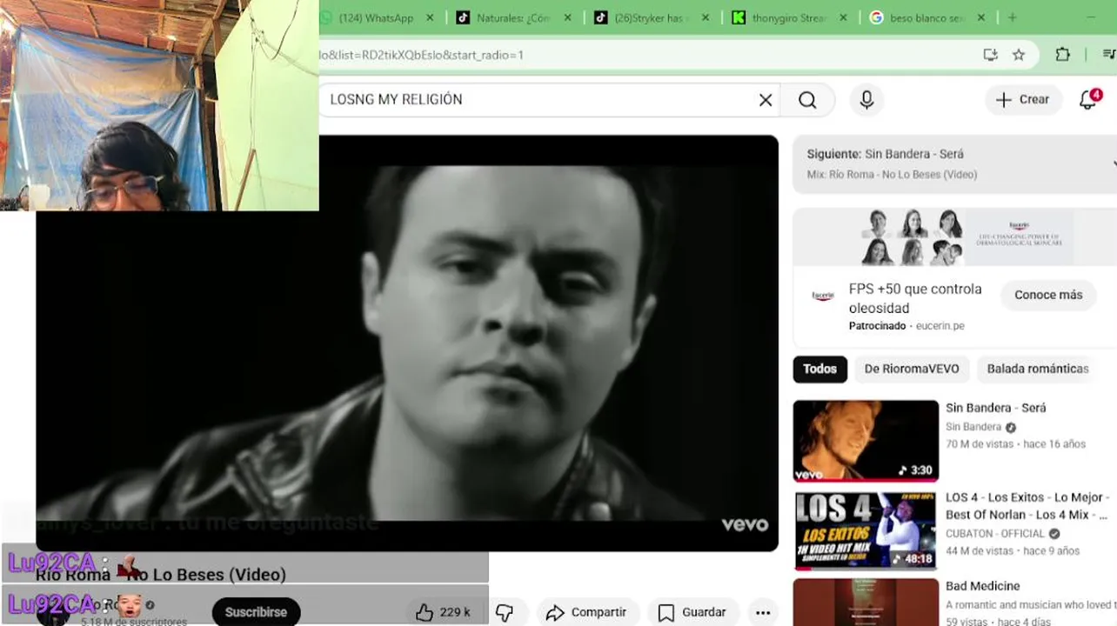The image size is (1117, 626).
Task: Click the Conoce más ad button
Action: [x=1048, y=295]
